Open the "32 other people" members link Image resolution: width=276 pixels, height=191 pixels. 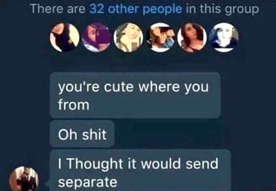pos(136,9)
